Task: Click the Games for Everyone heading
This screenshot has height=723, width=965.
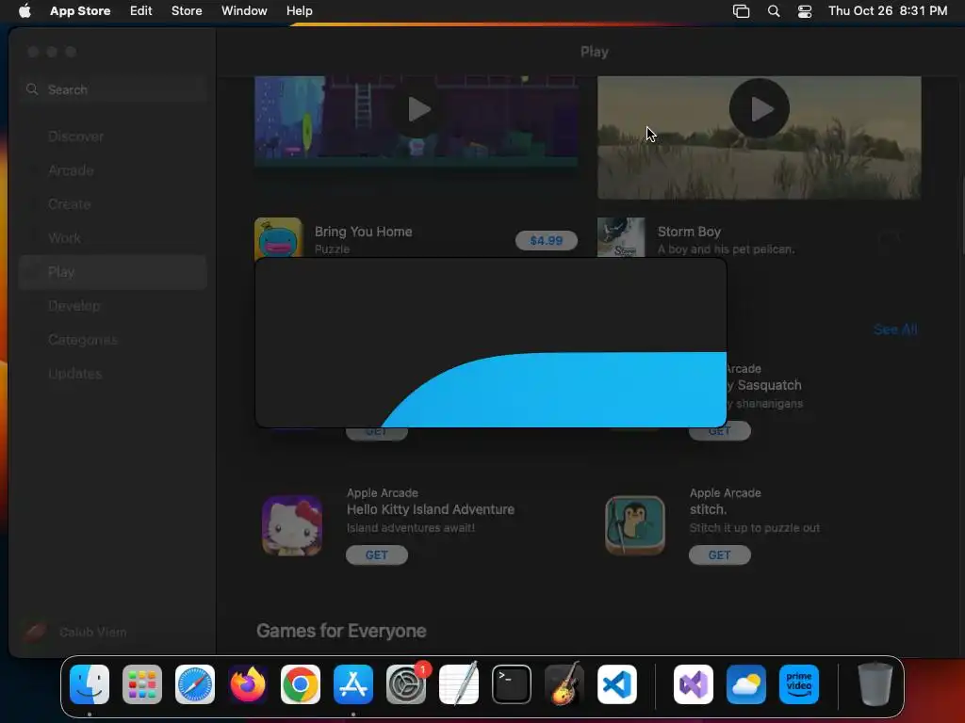Action: (x=341, y=631)
